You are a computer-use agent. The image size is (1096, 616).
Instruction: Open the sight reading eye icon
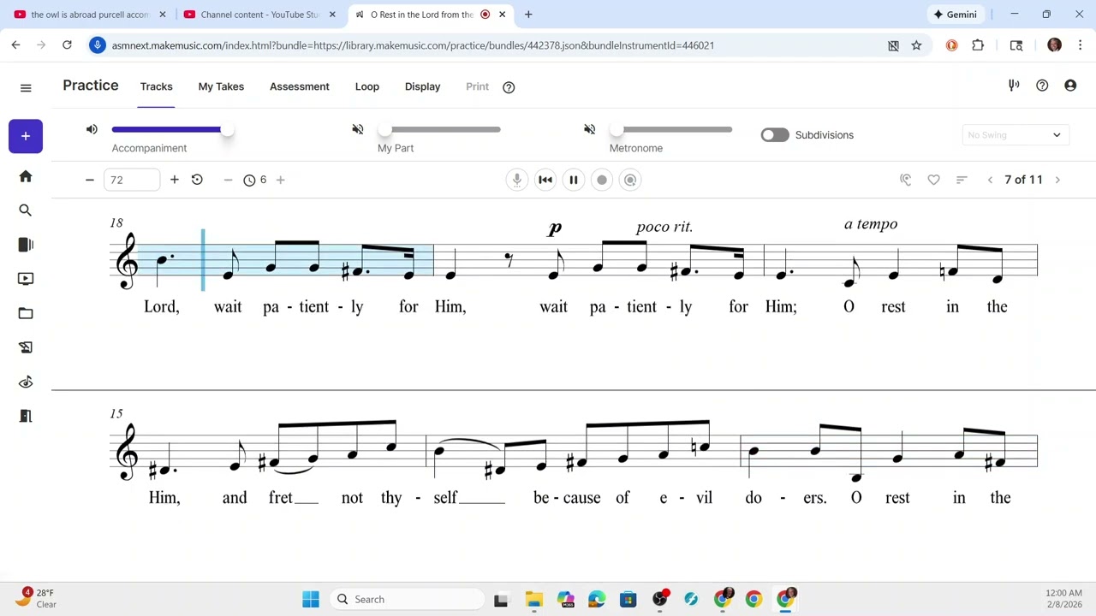(x=26, y=382)
